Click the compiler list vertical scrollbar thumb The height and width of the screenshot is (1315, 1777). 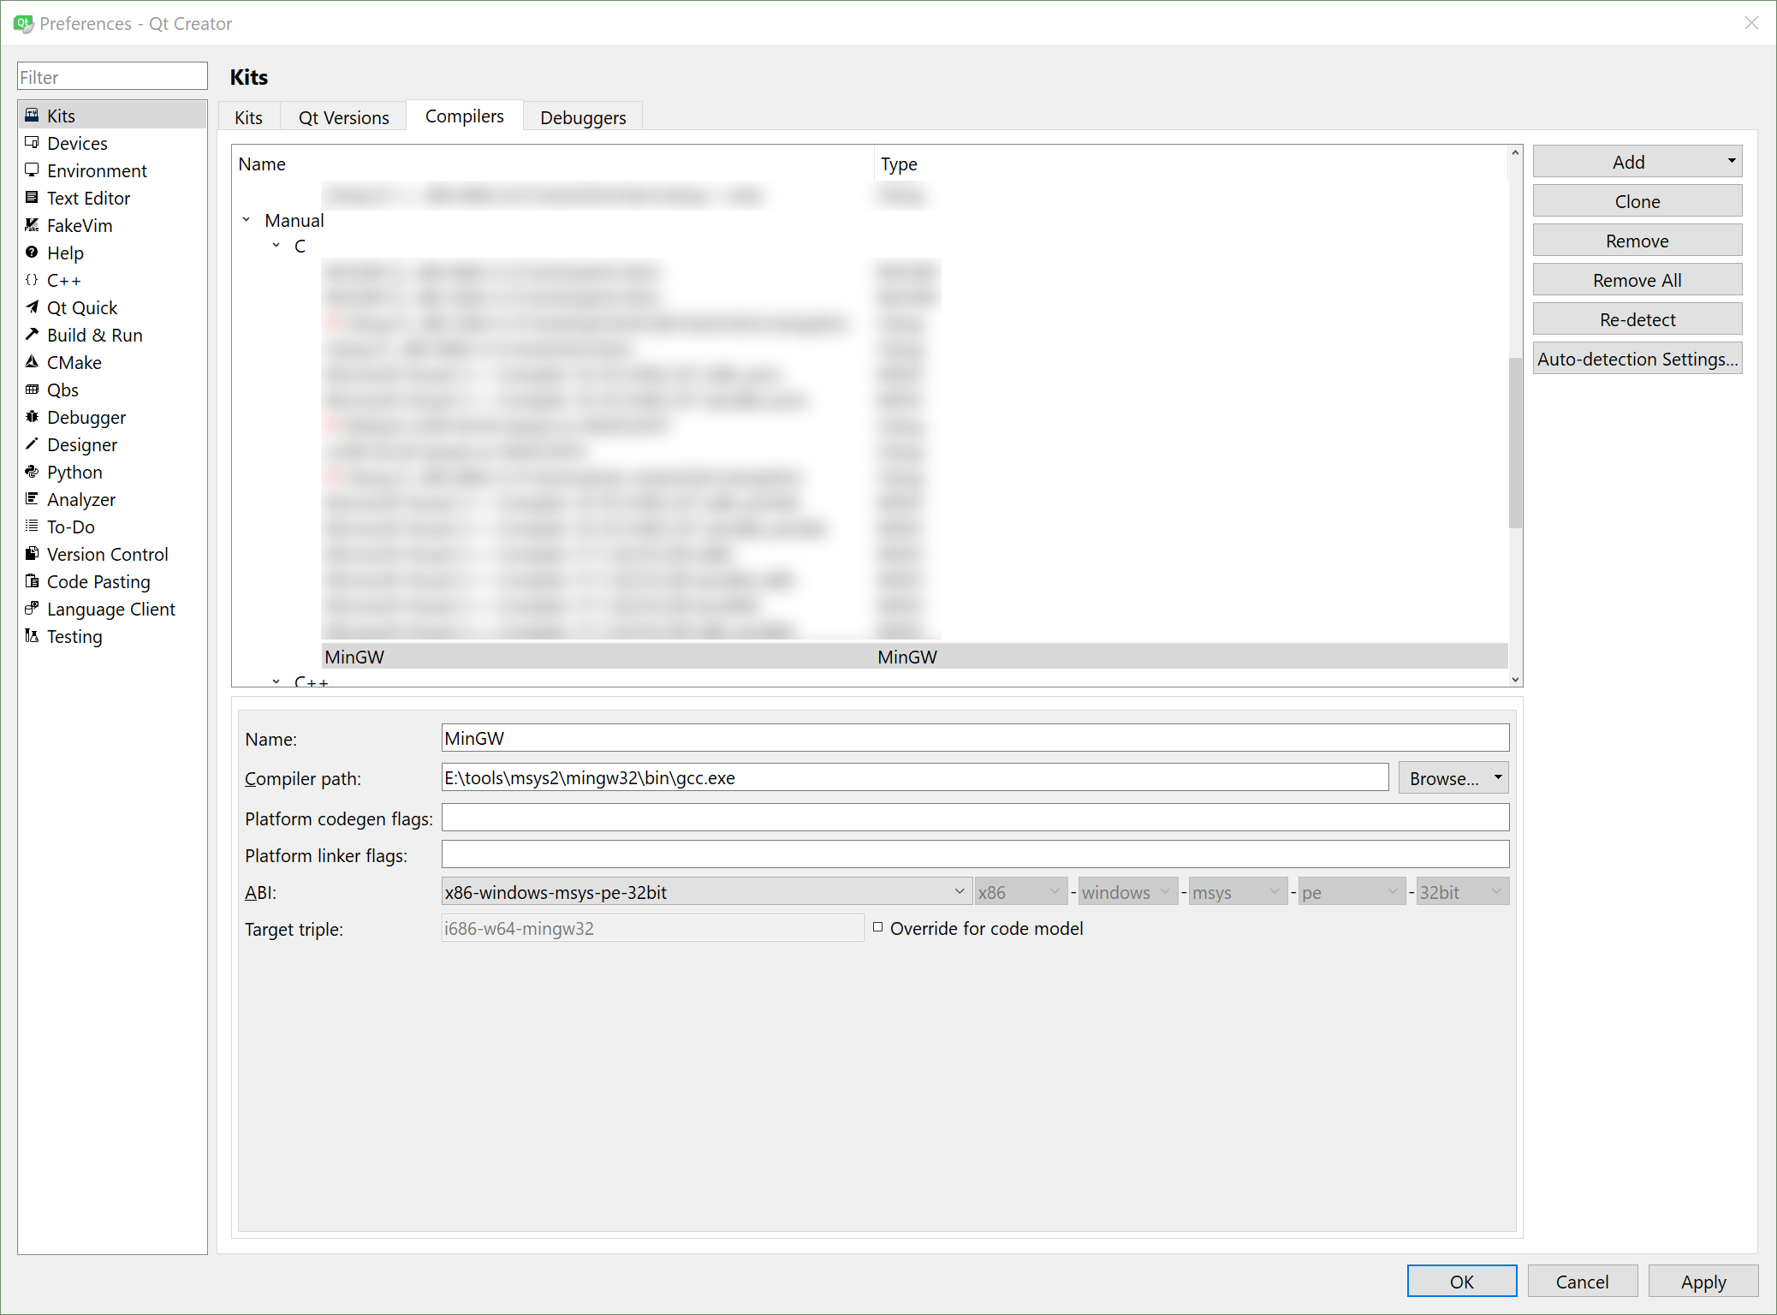click(1515, 442)
